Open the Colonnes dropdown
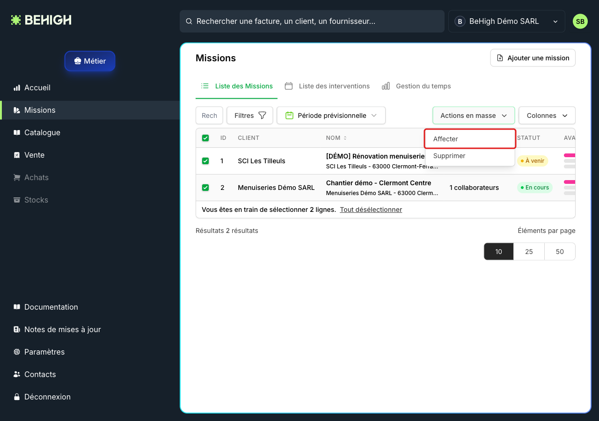 tap(547, 116)
